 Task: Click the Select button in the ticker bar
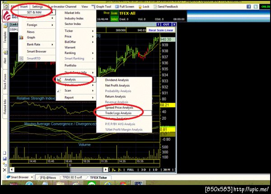click(x=114, y=18)
